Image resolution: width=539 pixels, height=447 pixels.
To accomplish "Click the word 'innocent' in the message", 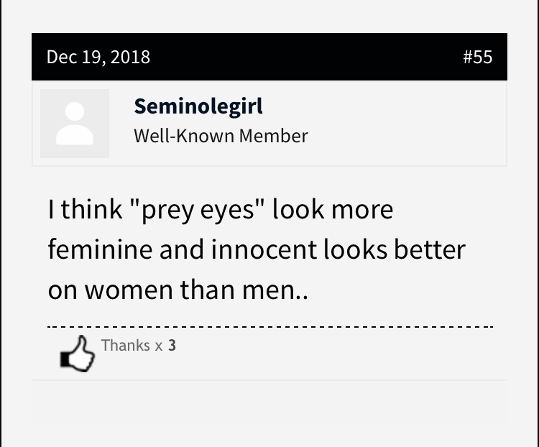I will [x=264, y=249].
